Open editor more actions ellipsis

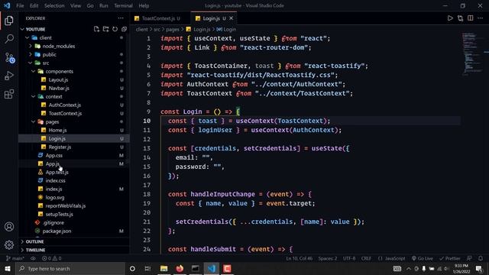click(481, 18)
